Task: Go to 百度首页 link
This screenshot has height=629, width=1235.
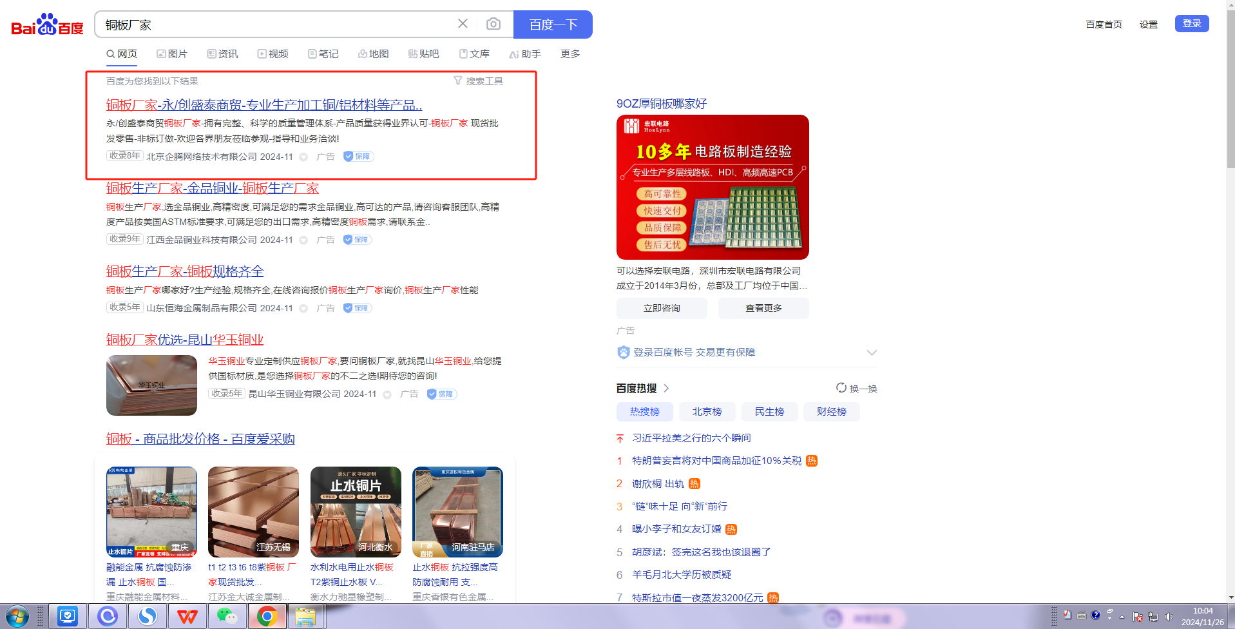Action: (x=1104, y=24)
